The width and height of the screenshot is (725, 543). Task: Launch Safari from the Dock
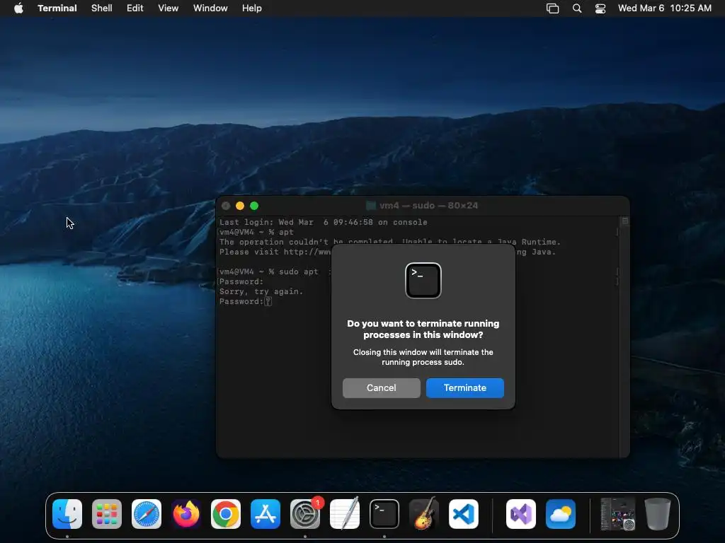pos(147,514)
